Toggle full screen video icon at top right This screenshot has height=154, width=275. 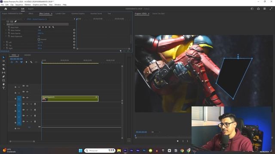coord(271,9)
